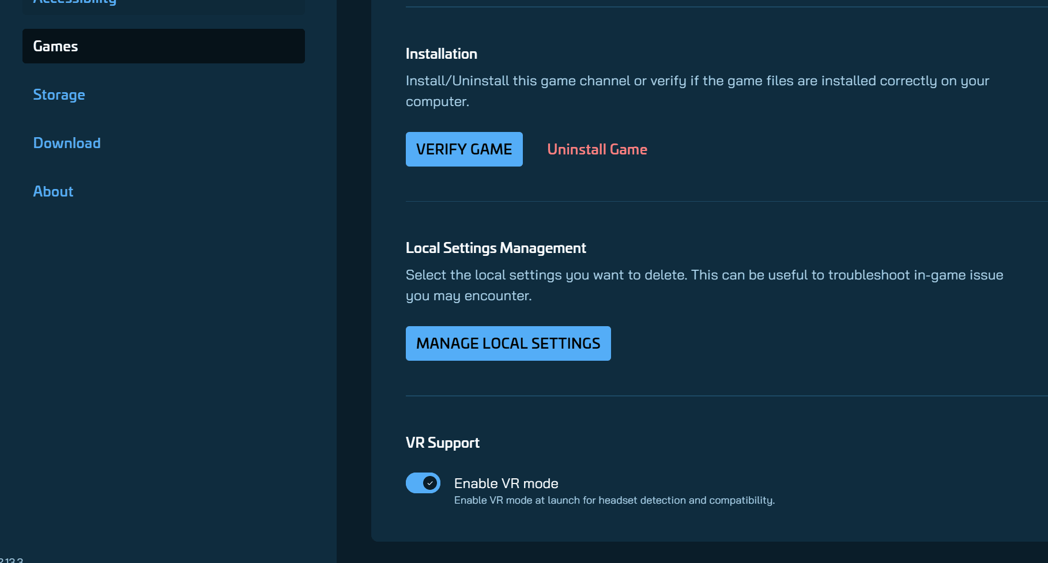
Task: Click the red Uninstall Game link
Action: [597, 149]
